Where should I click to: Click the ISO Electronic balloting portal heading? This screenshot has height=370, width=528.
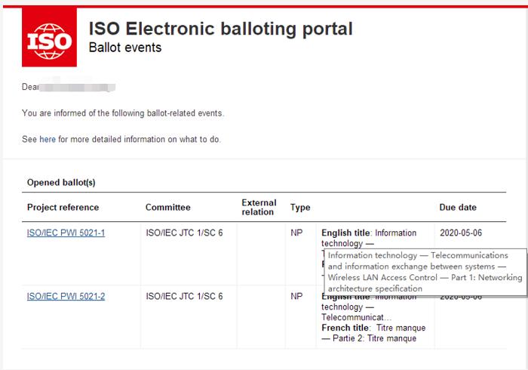(x=220, y=29)
